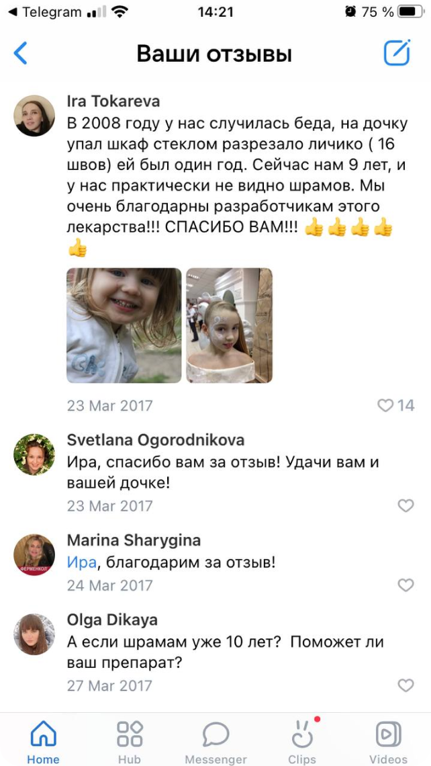Open Svetlana Ogorodnikova's profile picture
This screenshot has width=431, height=766.
coord(34,454)
